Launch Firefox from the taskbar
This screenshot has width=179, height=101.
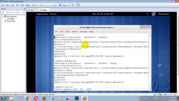point(44,98)
